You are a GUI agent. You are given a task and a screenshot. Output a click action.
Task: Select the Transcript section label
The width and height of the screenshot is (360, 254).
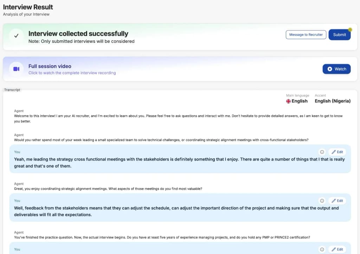point(12,90)
